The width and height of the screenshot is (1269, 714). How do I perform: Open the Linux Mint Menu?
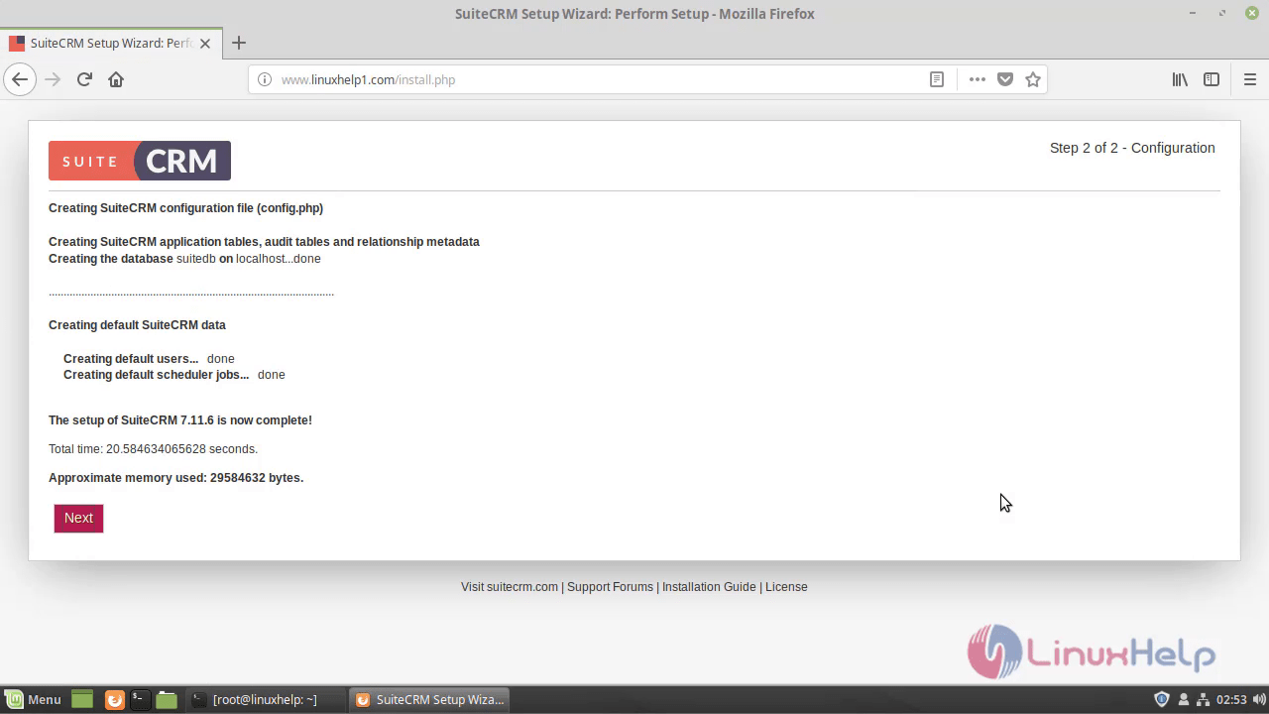click(x=33, y=699)
